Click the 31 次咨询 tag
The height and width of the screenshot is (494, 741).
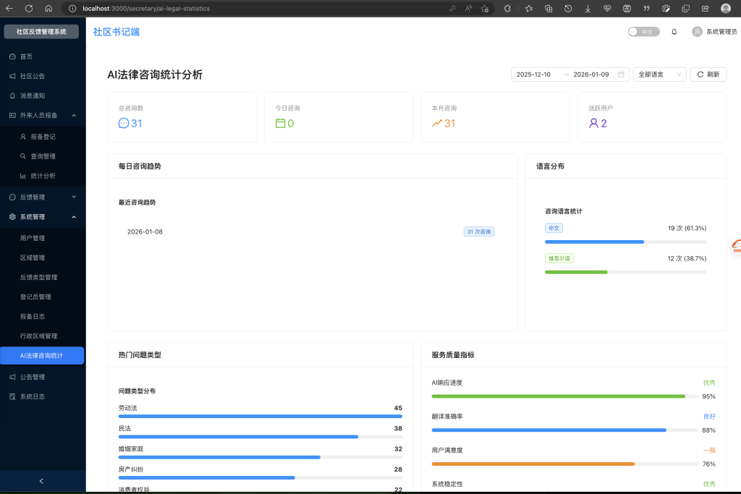click(479, 232)
